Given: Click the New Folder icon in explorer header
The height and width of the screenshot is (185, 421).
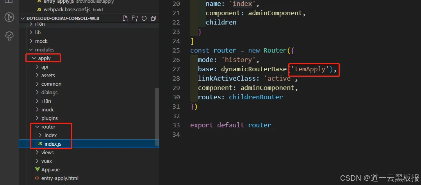Looking at the screenshot, I should 135,18.
